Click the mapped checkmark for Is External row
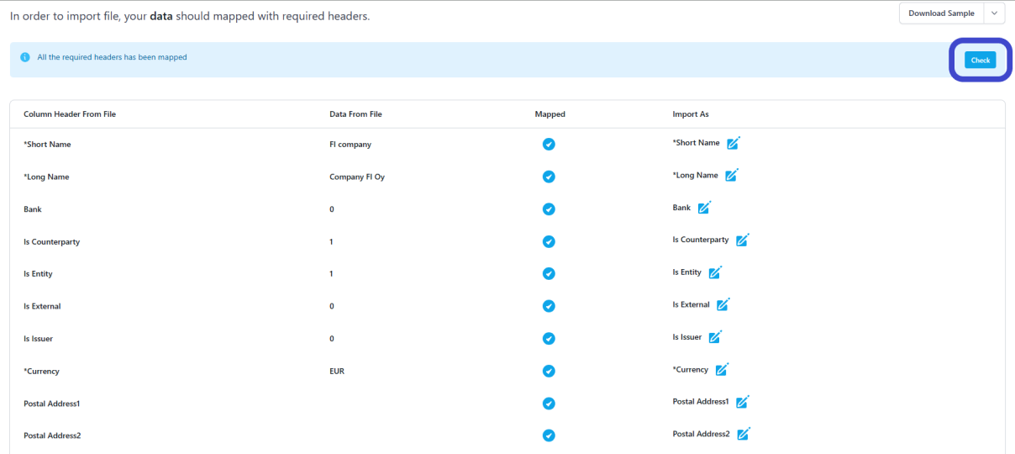 549,306
